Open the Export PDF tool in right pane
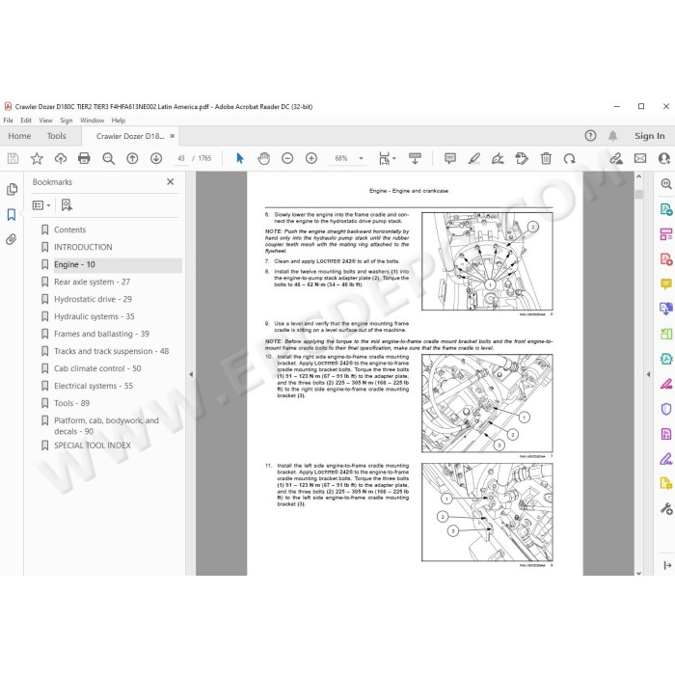675x675 pixels. (x=666, y=210)
